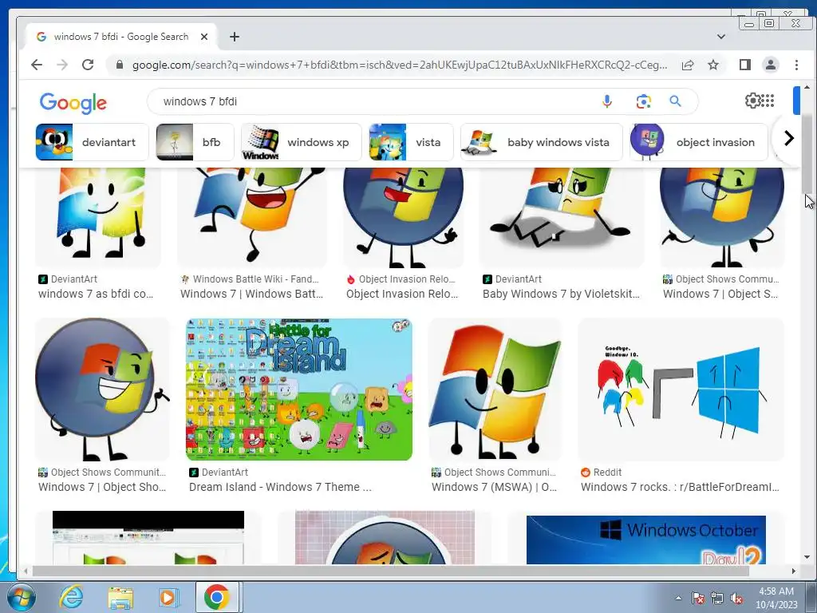Expand the tab search dropdown arrow
817x613 pixels.
pos(721,37)
